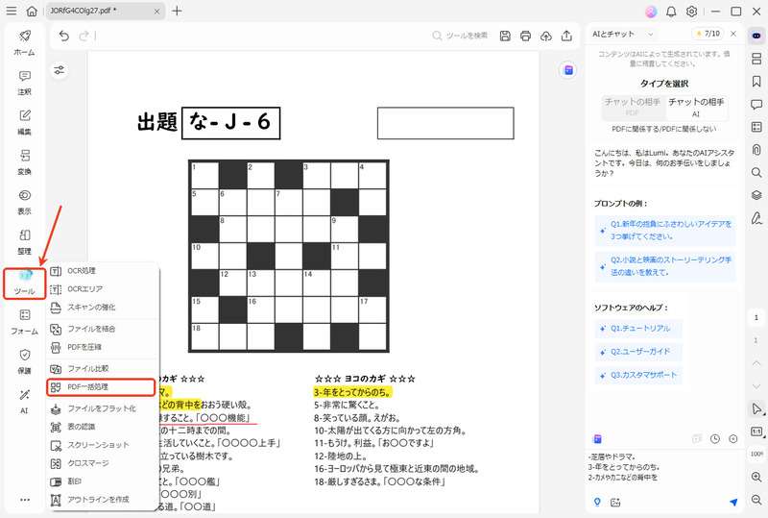Select ホーム in left sidebar
The width and height of the screenshot is (768, 518).
pos(25,42)
